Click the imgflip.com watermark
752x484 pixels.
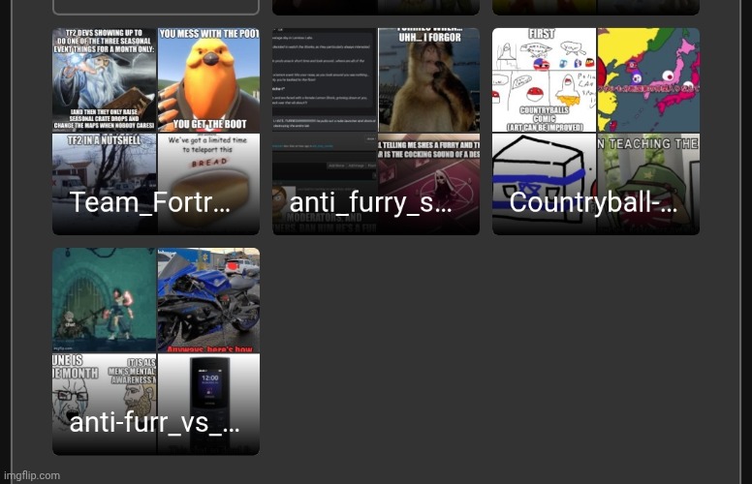point(32,475)
